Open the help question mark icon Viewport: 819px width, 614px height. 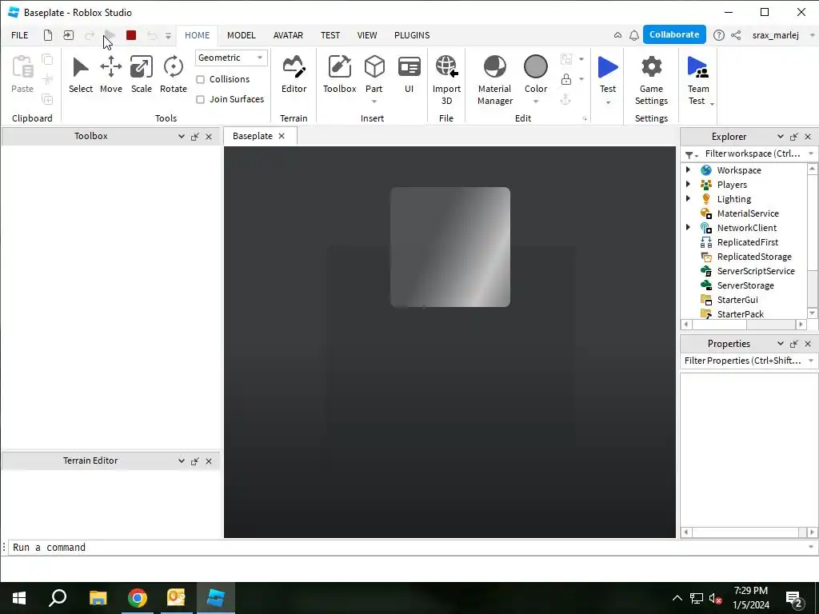pos(719,35)
